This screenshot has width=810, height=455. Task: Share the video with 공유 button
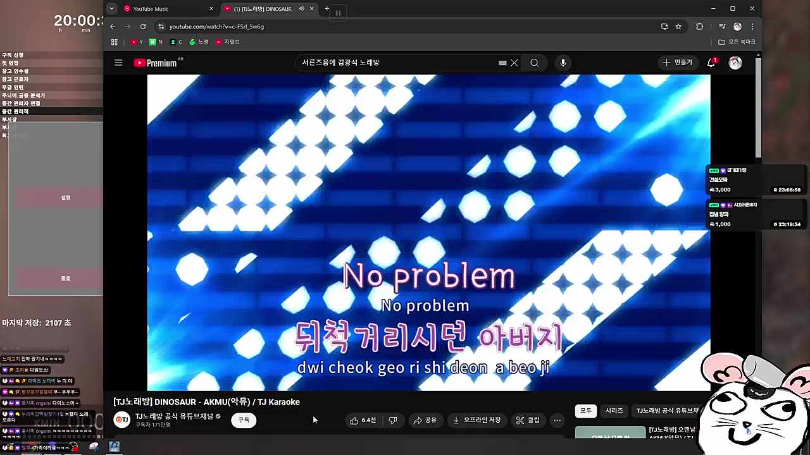(x=425, y=420)
